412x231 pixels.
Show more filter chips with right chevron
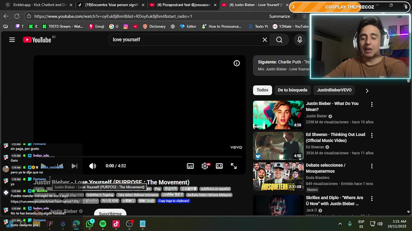367,90
